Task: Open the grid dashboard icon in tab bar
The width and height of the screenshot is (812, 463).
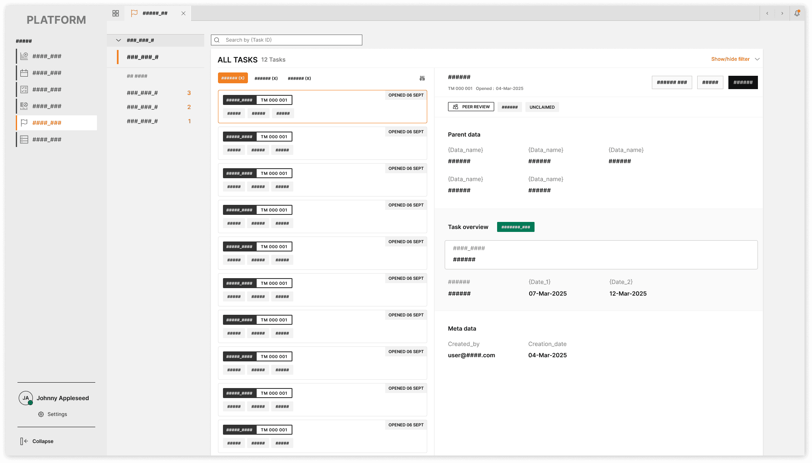Action: [116, 13]
